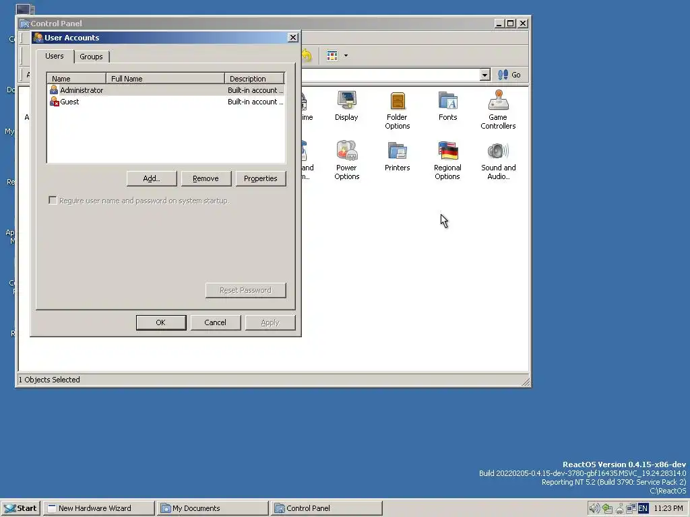Viewport: 690px width, 517px height.
Task: Expand the address bar dropdown
Action: (484, 75)
